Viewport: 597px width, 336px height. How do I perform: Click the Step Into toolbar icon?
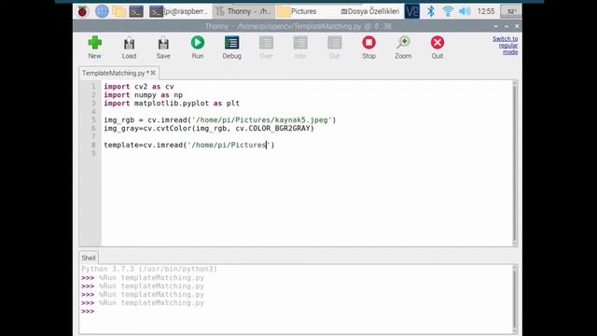coord(300,48)
